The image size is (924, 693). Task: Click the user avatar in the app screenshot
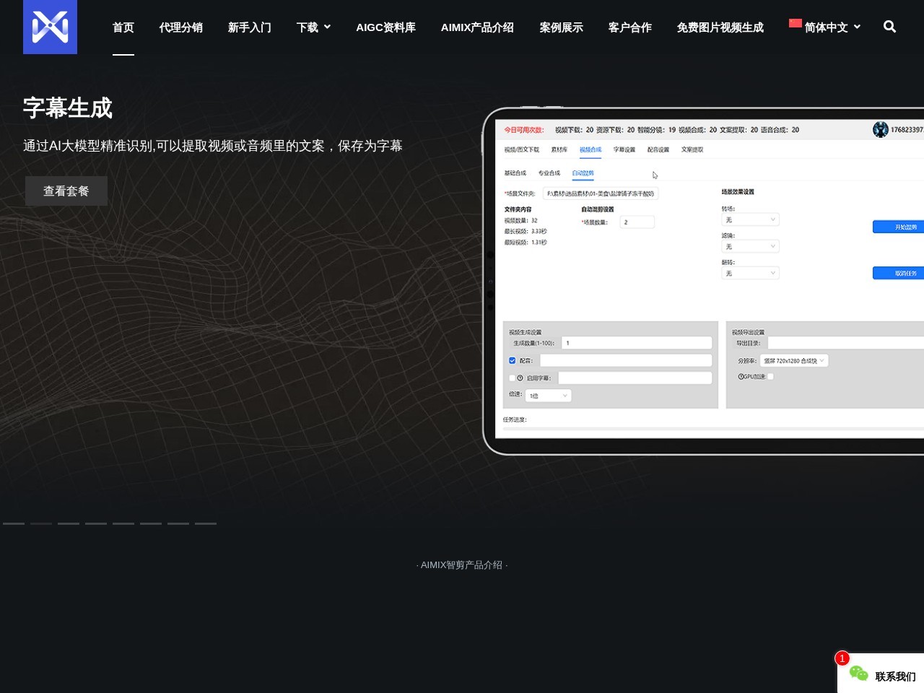[881, 129]
